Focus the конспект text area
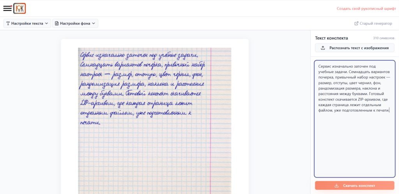This screenshot has height=194, width=399. tap(355, 119)
